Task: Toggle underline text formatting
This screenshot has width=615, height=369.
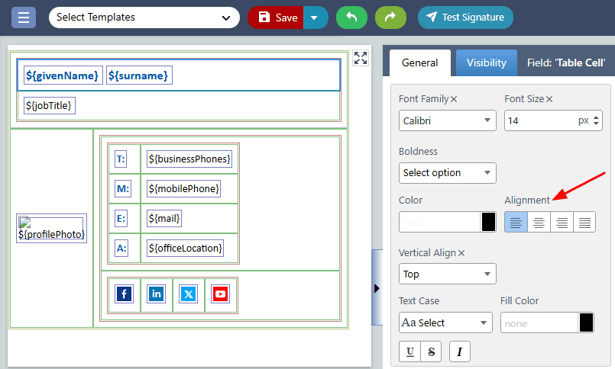Action: [410, 351]
